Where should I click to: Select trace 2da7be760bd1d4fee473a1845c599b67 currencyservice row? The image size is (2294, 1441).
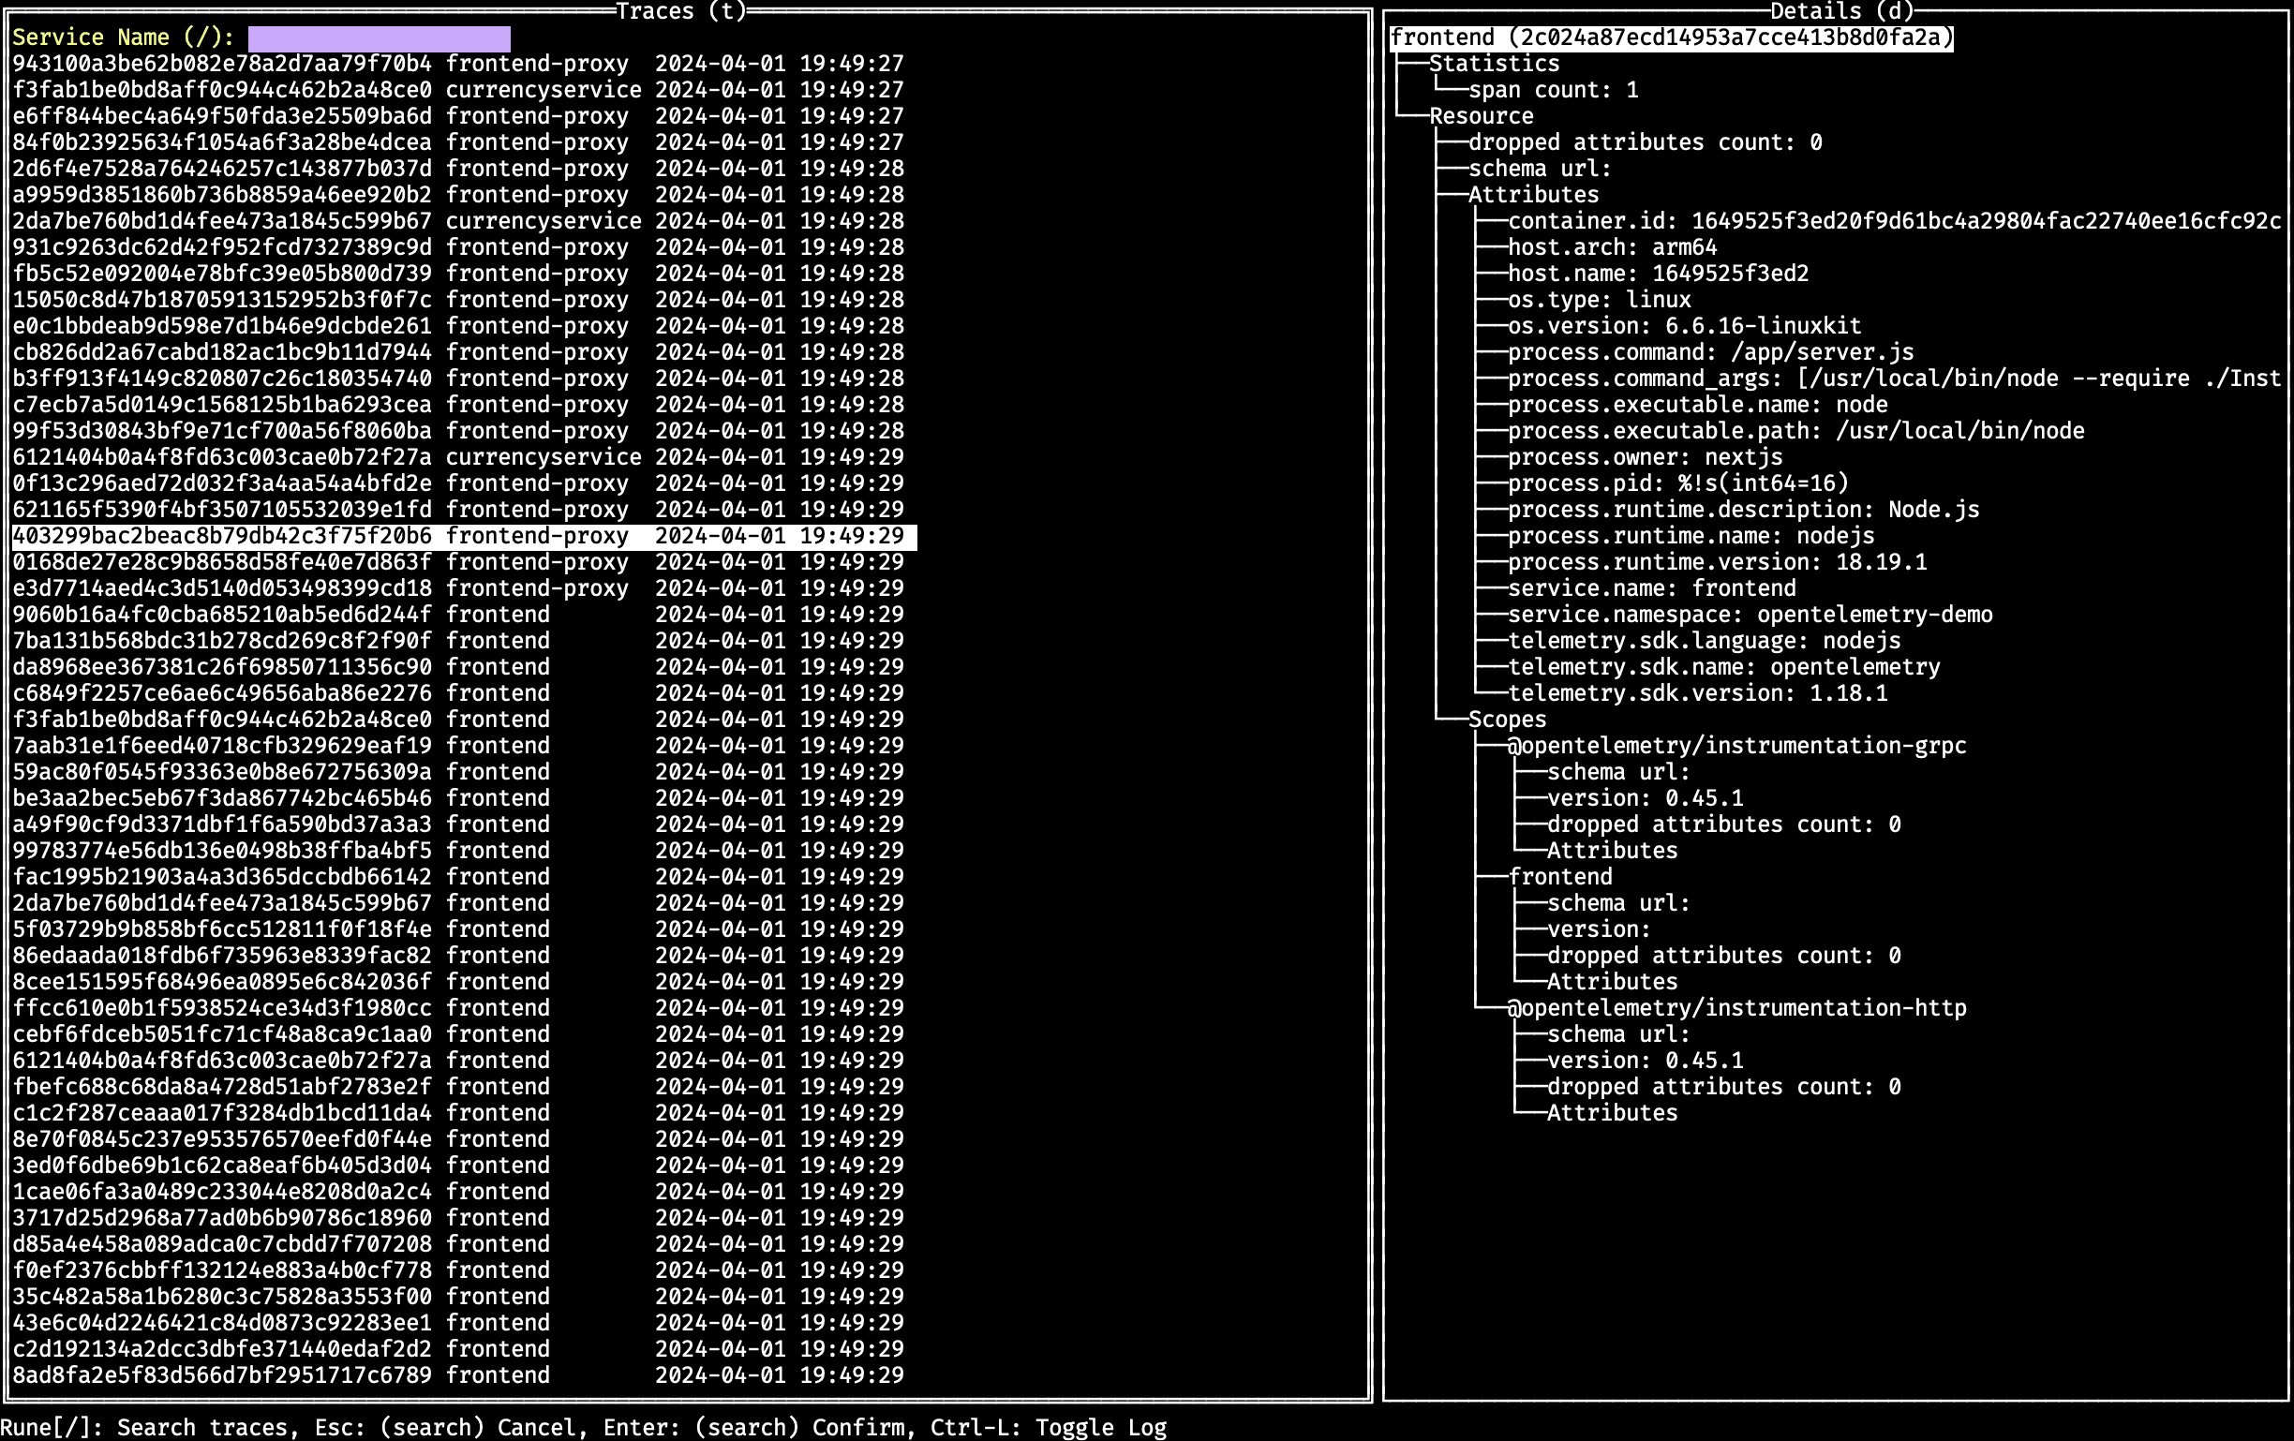[457, 221]
